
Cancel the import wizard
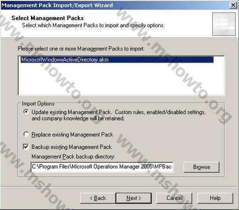(x=174, y=198)
